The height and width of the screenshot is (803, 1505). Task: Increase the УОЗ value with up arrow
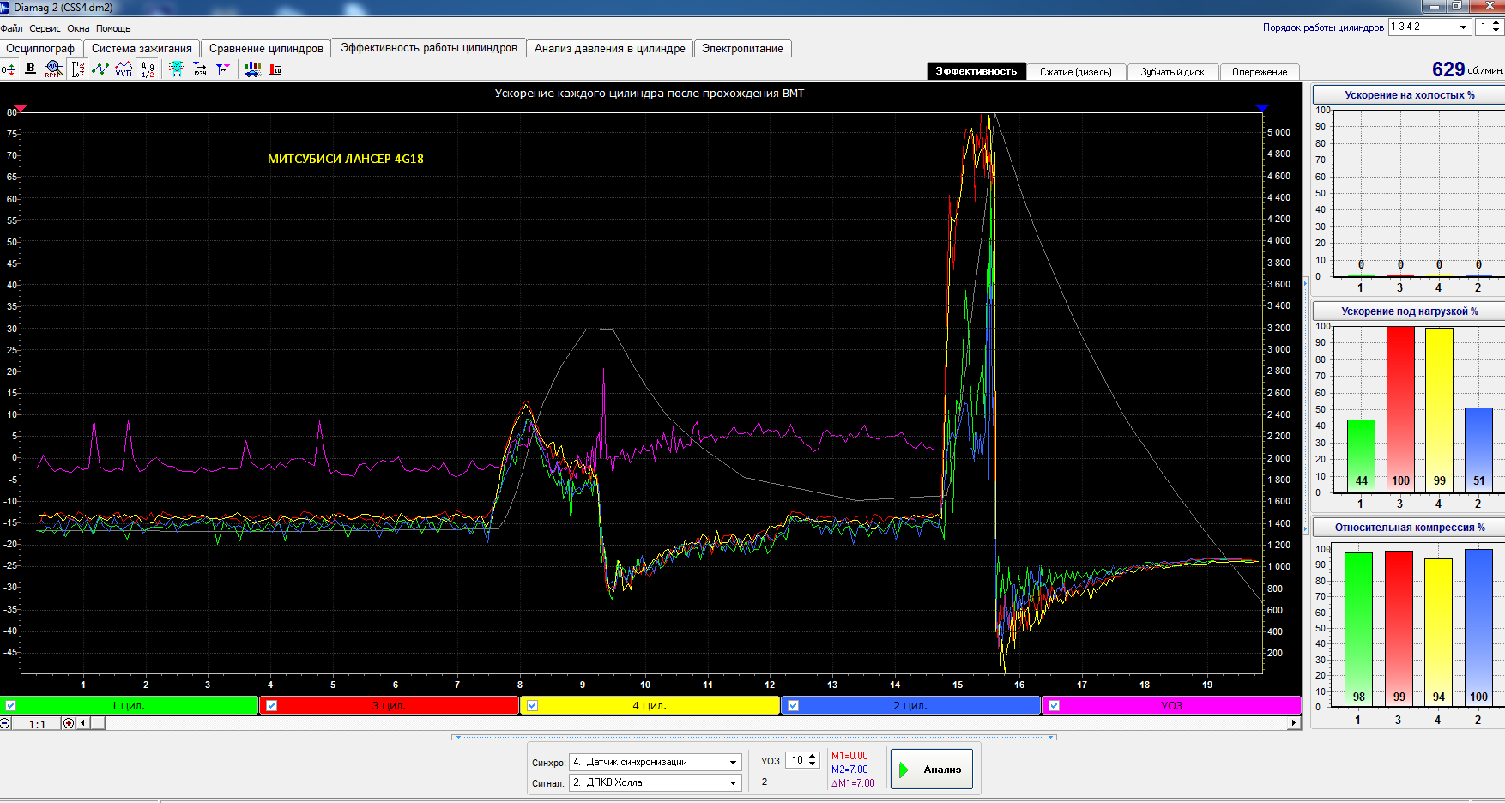click(x=813, y=756)
